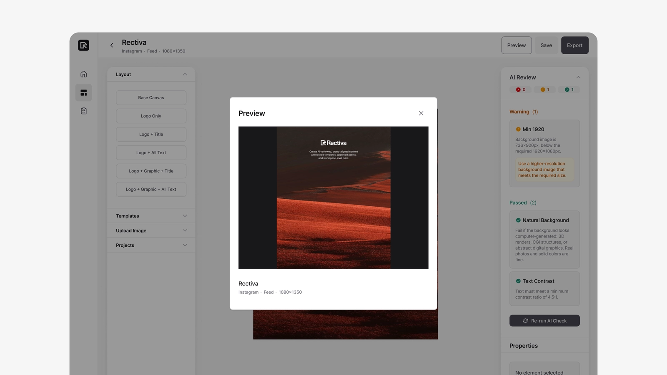Collapse the AI Review panel

[x=578, y=77]
